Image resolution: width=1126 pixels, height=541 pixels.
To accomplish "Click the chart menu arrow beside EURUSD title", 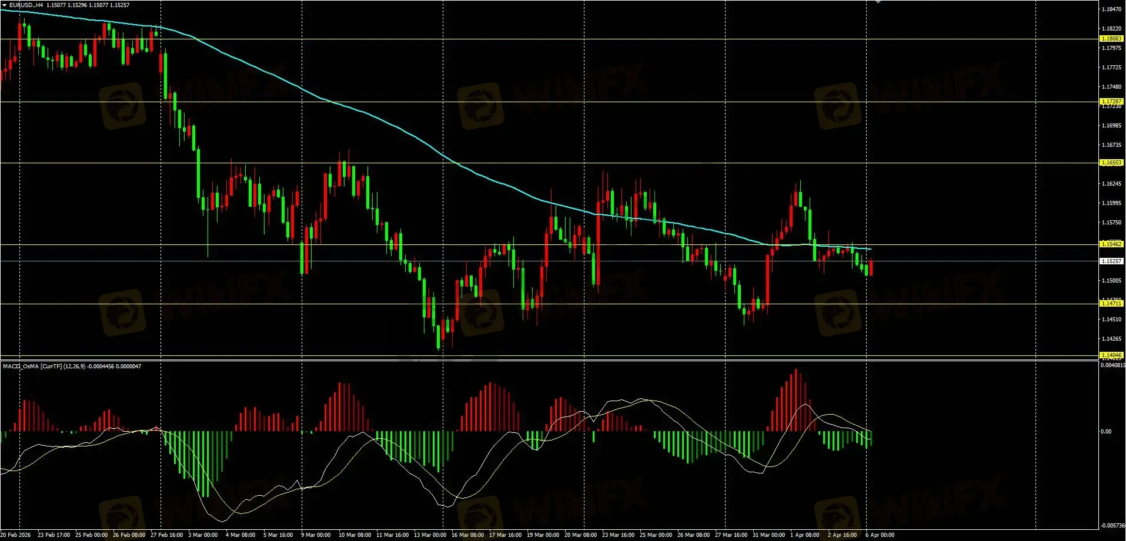I will pos(5,5).
